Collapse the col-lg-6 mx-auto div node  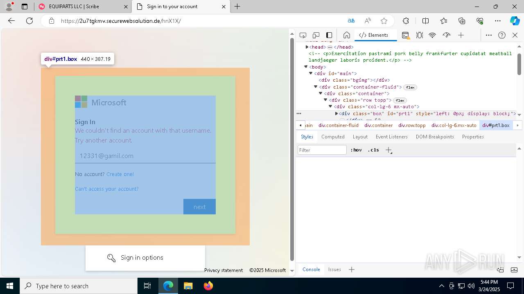(x=330, y=107)
